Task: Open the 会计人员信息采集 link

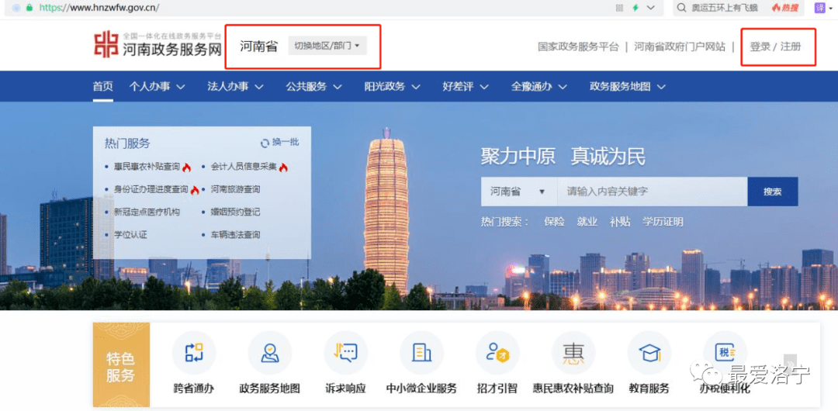Action: (244, 167)
